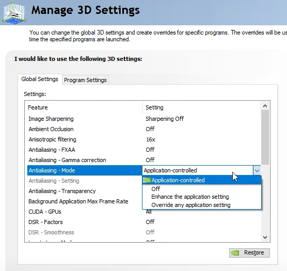
Task: Click the settings list scroll down arrow
Action: tap(265, 237)
